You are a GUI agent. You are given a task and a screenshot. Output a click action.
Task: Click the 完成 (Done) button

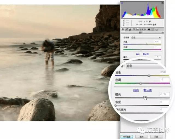click(156, 137)
